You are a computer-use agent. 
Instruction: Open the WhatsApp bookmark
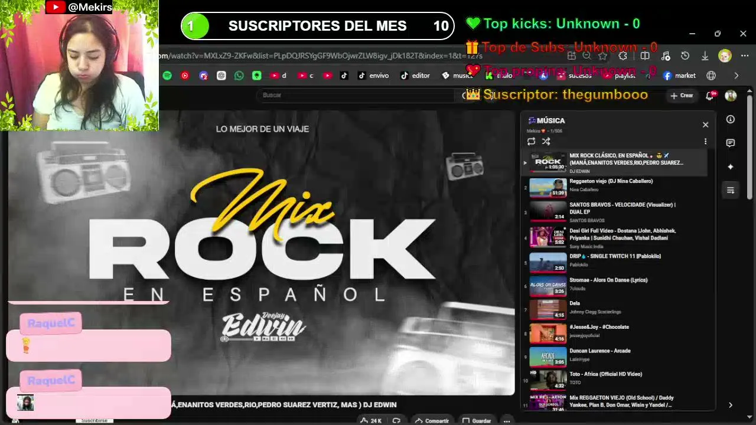[x=239, y=76]
